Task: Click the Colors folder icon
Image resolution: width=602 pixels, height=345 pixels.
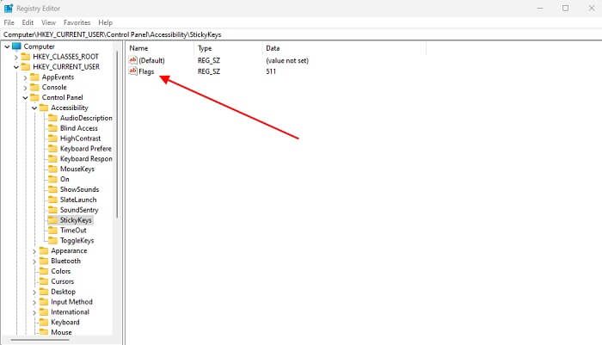Action: pos(44,271)
